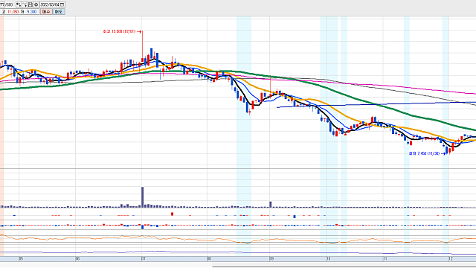Click the first chart tool icon with arrows

click(19, 4)
